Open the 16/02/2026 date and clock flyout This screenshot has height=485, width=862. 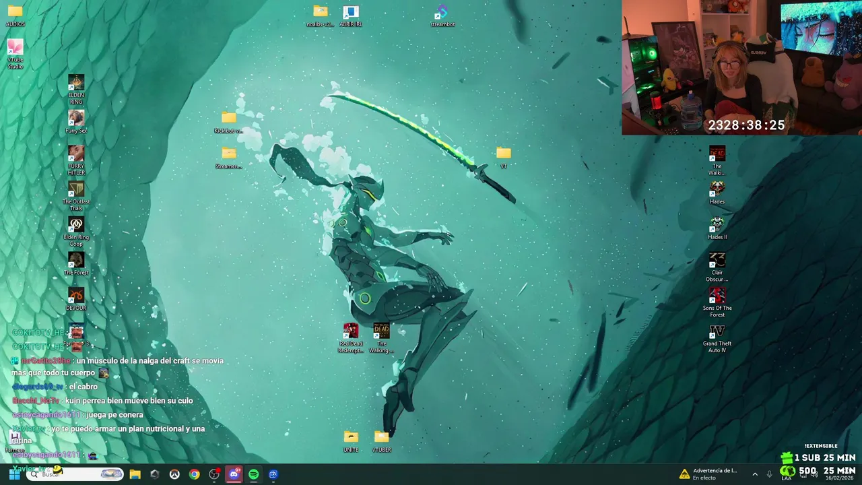point(839,474)
